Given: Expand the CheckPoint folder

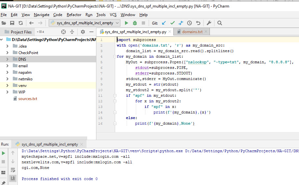Looking at the screenshot, I should [8, 53].
